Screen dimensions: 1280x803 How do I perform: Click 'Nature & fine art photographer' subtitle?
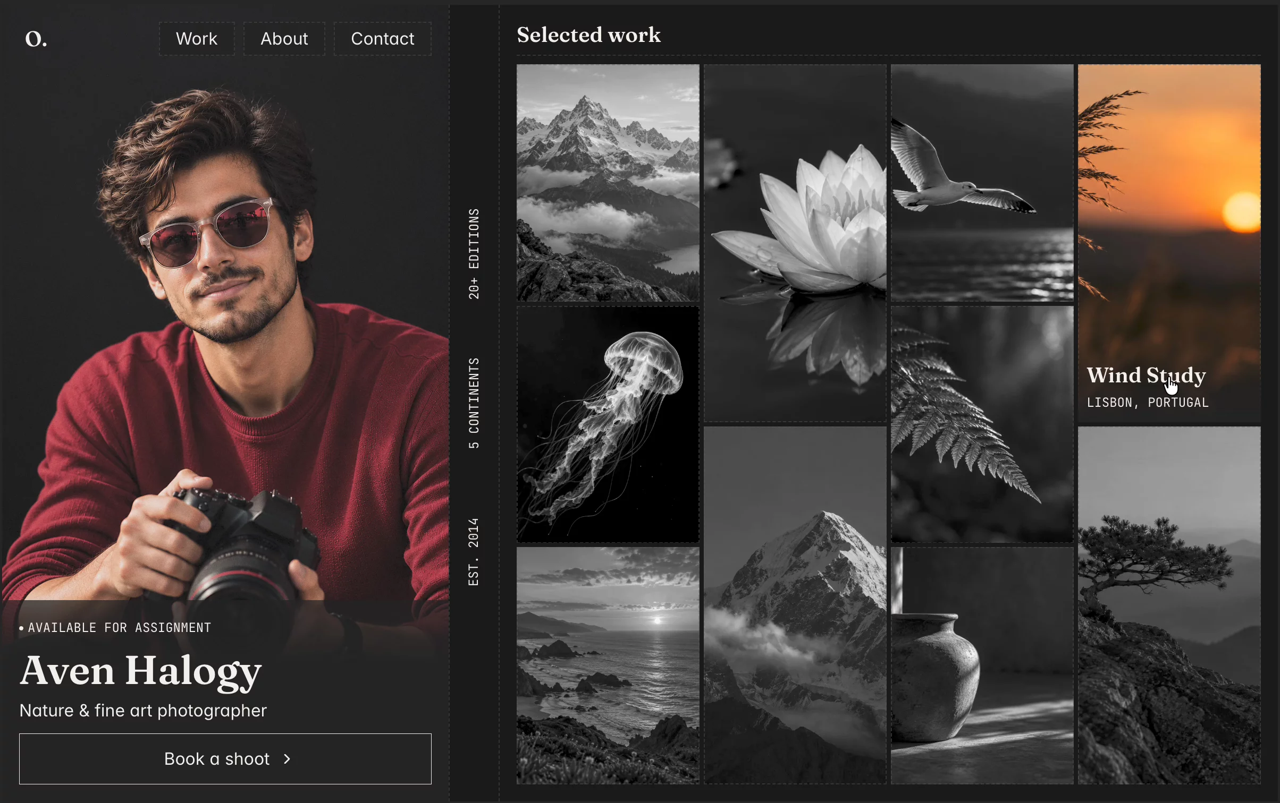point(143,711)
